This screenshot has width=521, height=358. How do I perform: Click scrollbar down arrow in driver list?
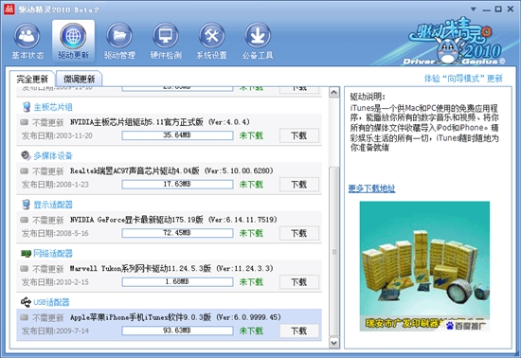pos(334,343)
